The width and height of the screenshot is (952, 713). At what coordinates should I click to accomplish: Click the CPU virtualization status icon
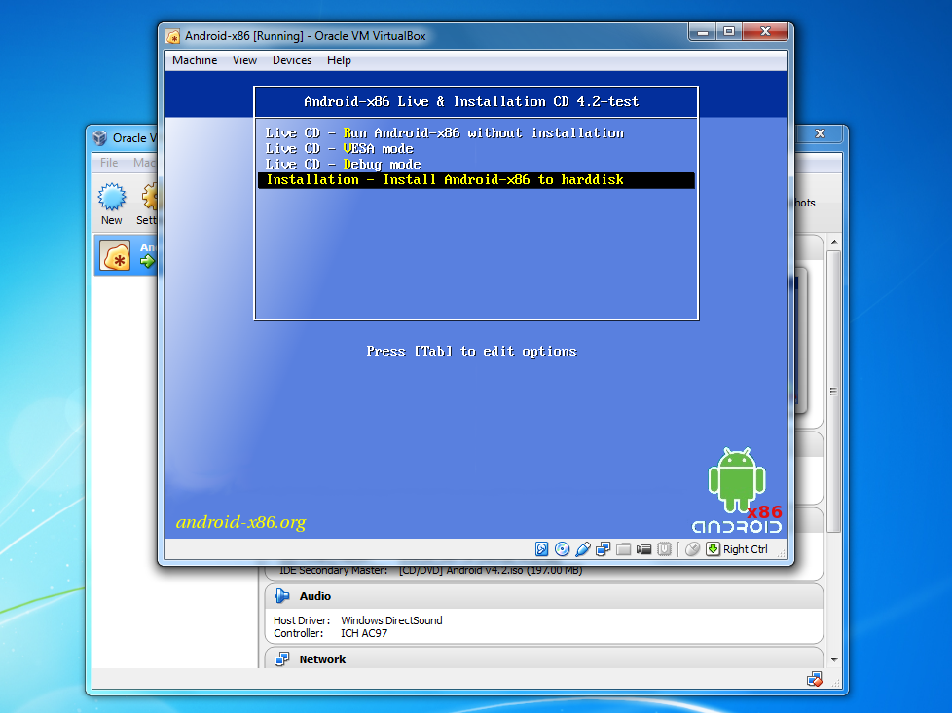coord(665,549)
